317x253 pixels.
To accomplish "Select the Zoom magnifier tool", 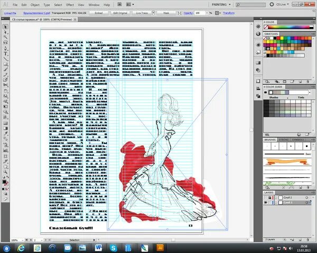I will click(x=5, y=172).
